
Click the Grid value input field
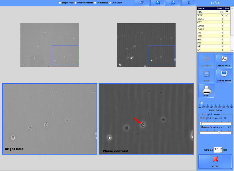tap(216, 149)
